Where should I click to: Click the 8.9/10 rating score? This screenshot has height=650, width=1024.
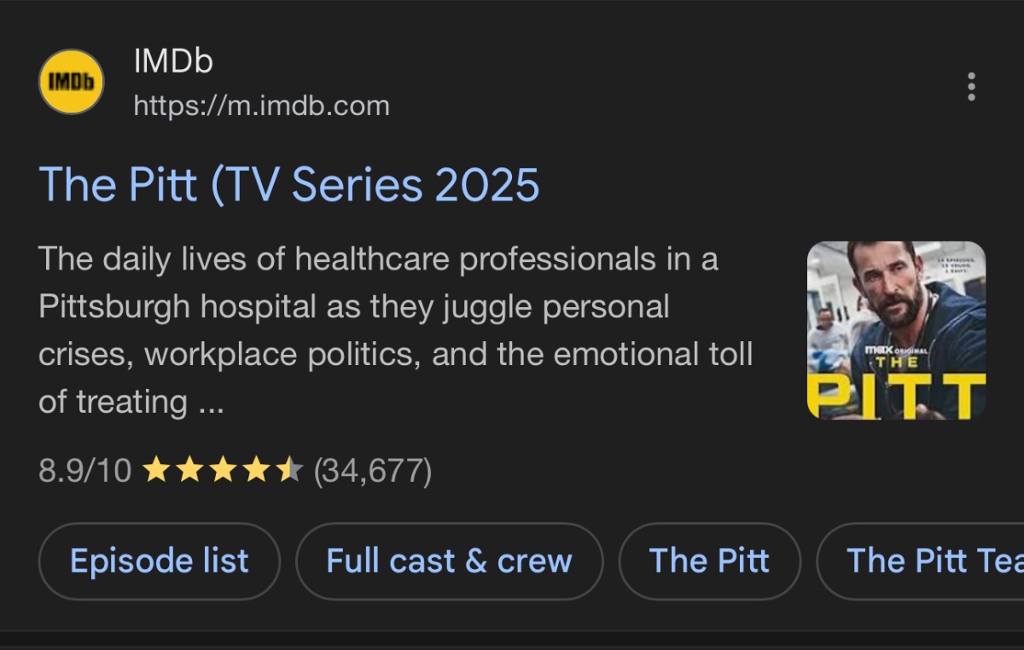click(x=85, y=470)
